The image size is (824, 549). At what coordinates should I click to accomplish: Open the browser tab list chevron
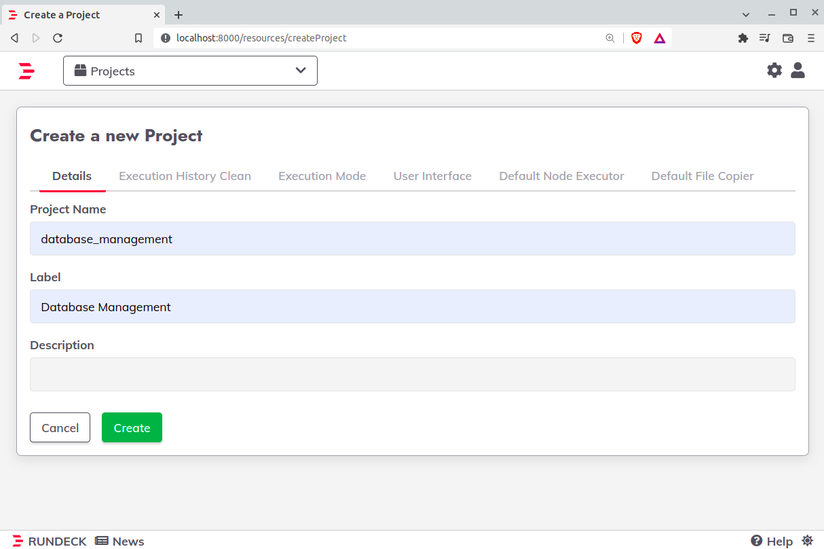746,14
